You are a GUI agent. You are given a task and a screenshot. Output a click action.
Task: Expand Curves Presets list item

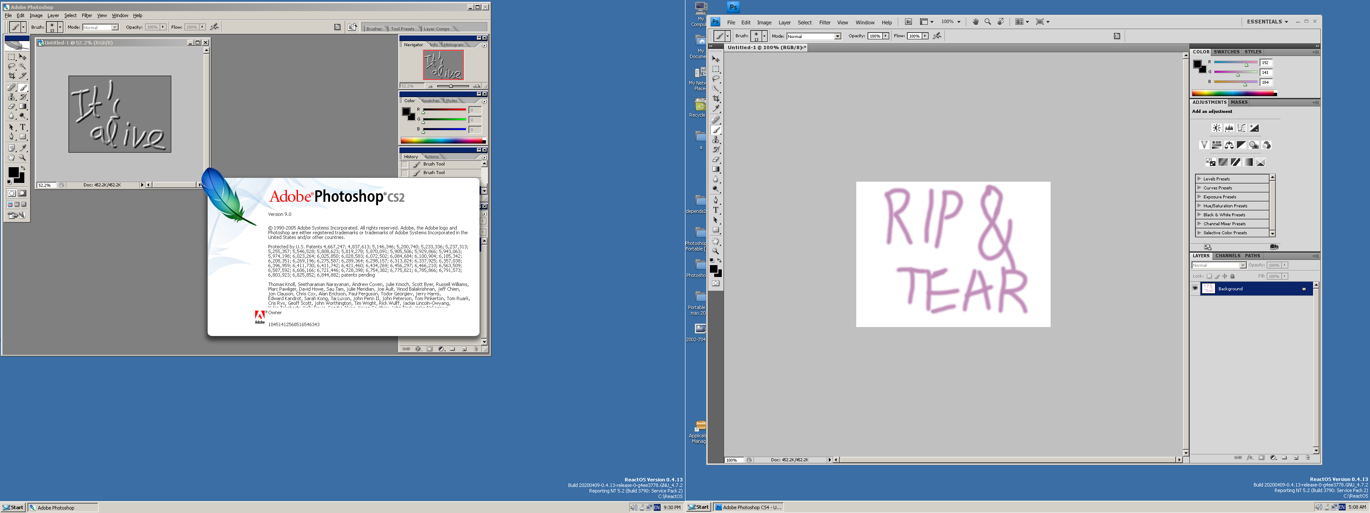point(1199,188)
